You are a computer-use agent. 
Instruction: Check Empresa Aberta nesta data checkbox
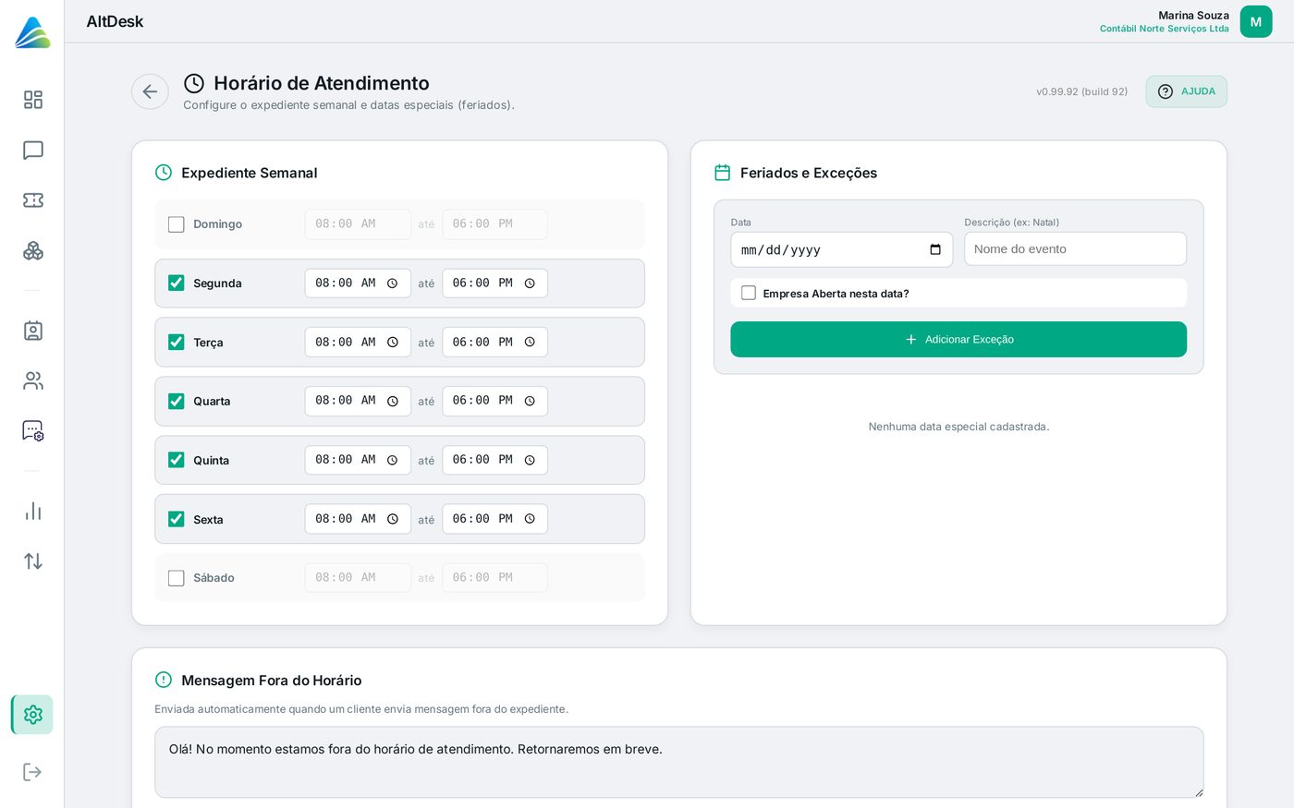click(x=749, y=293)
